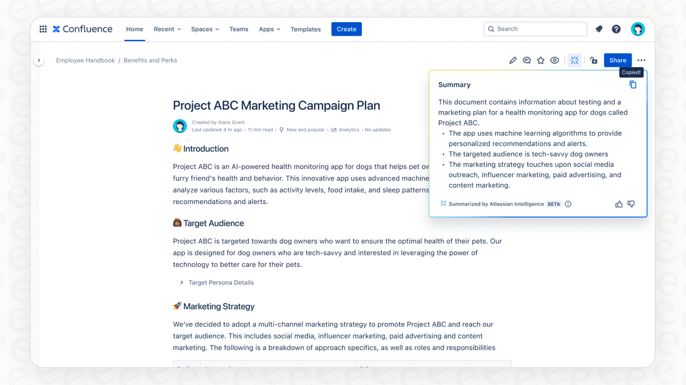Give the summary a thumbs up
Viewport: 686px width, 385px height.
619,204
